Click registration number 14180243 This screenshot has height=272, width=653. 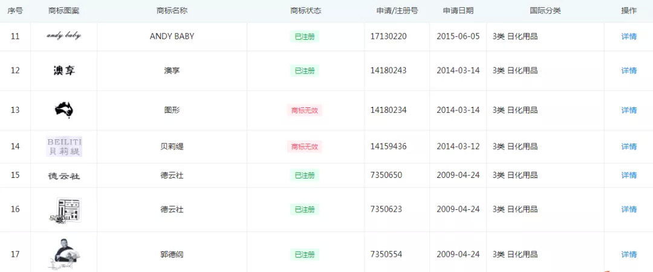(x=389, y=71)
